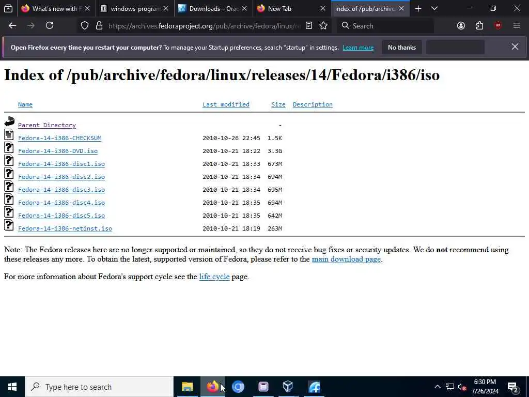Click the text file icon beside CHECKSUM
This screenshot has height=397, width=529.
click(x=9, y=134)
